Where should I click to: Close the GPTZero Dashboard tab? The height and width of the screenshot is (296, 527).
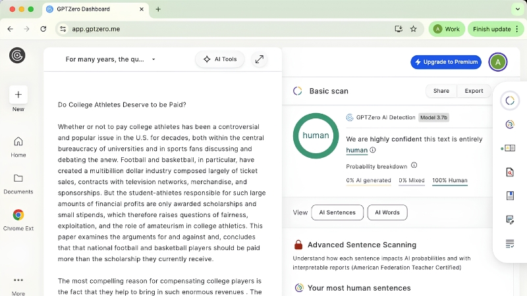click(142, 9)
